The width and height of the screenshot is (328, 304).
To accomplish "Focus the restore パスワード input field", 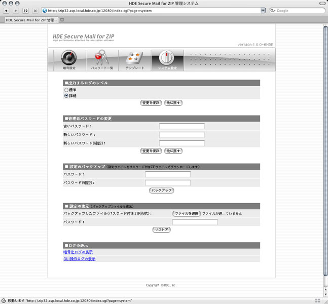I will (x=195, y=222).
